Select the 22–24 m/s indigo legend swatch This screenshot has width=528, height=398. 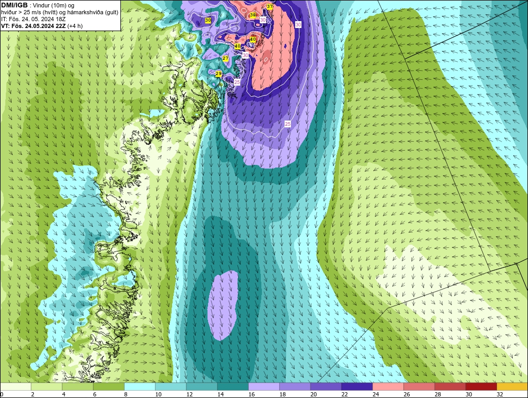(357, 386)
